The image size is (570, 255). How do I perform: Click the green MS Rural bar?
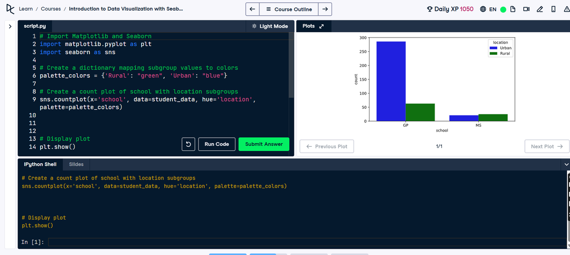pos(493,118)
